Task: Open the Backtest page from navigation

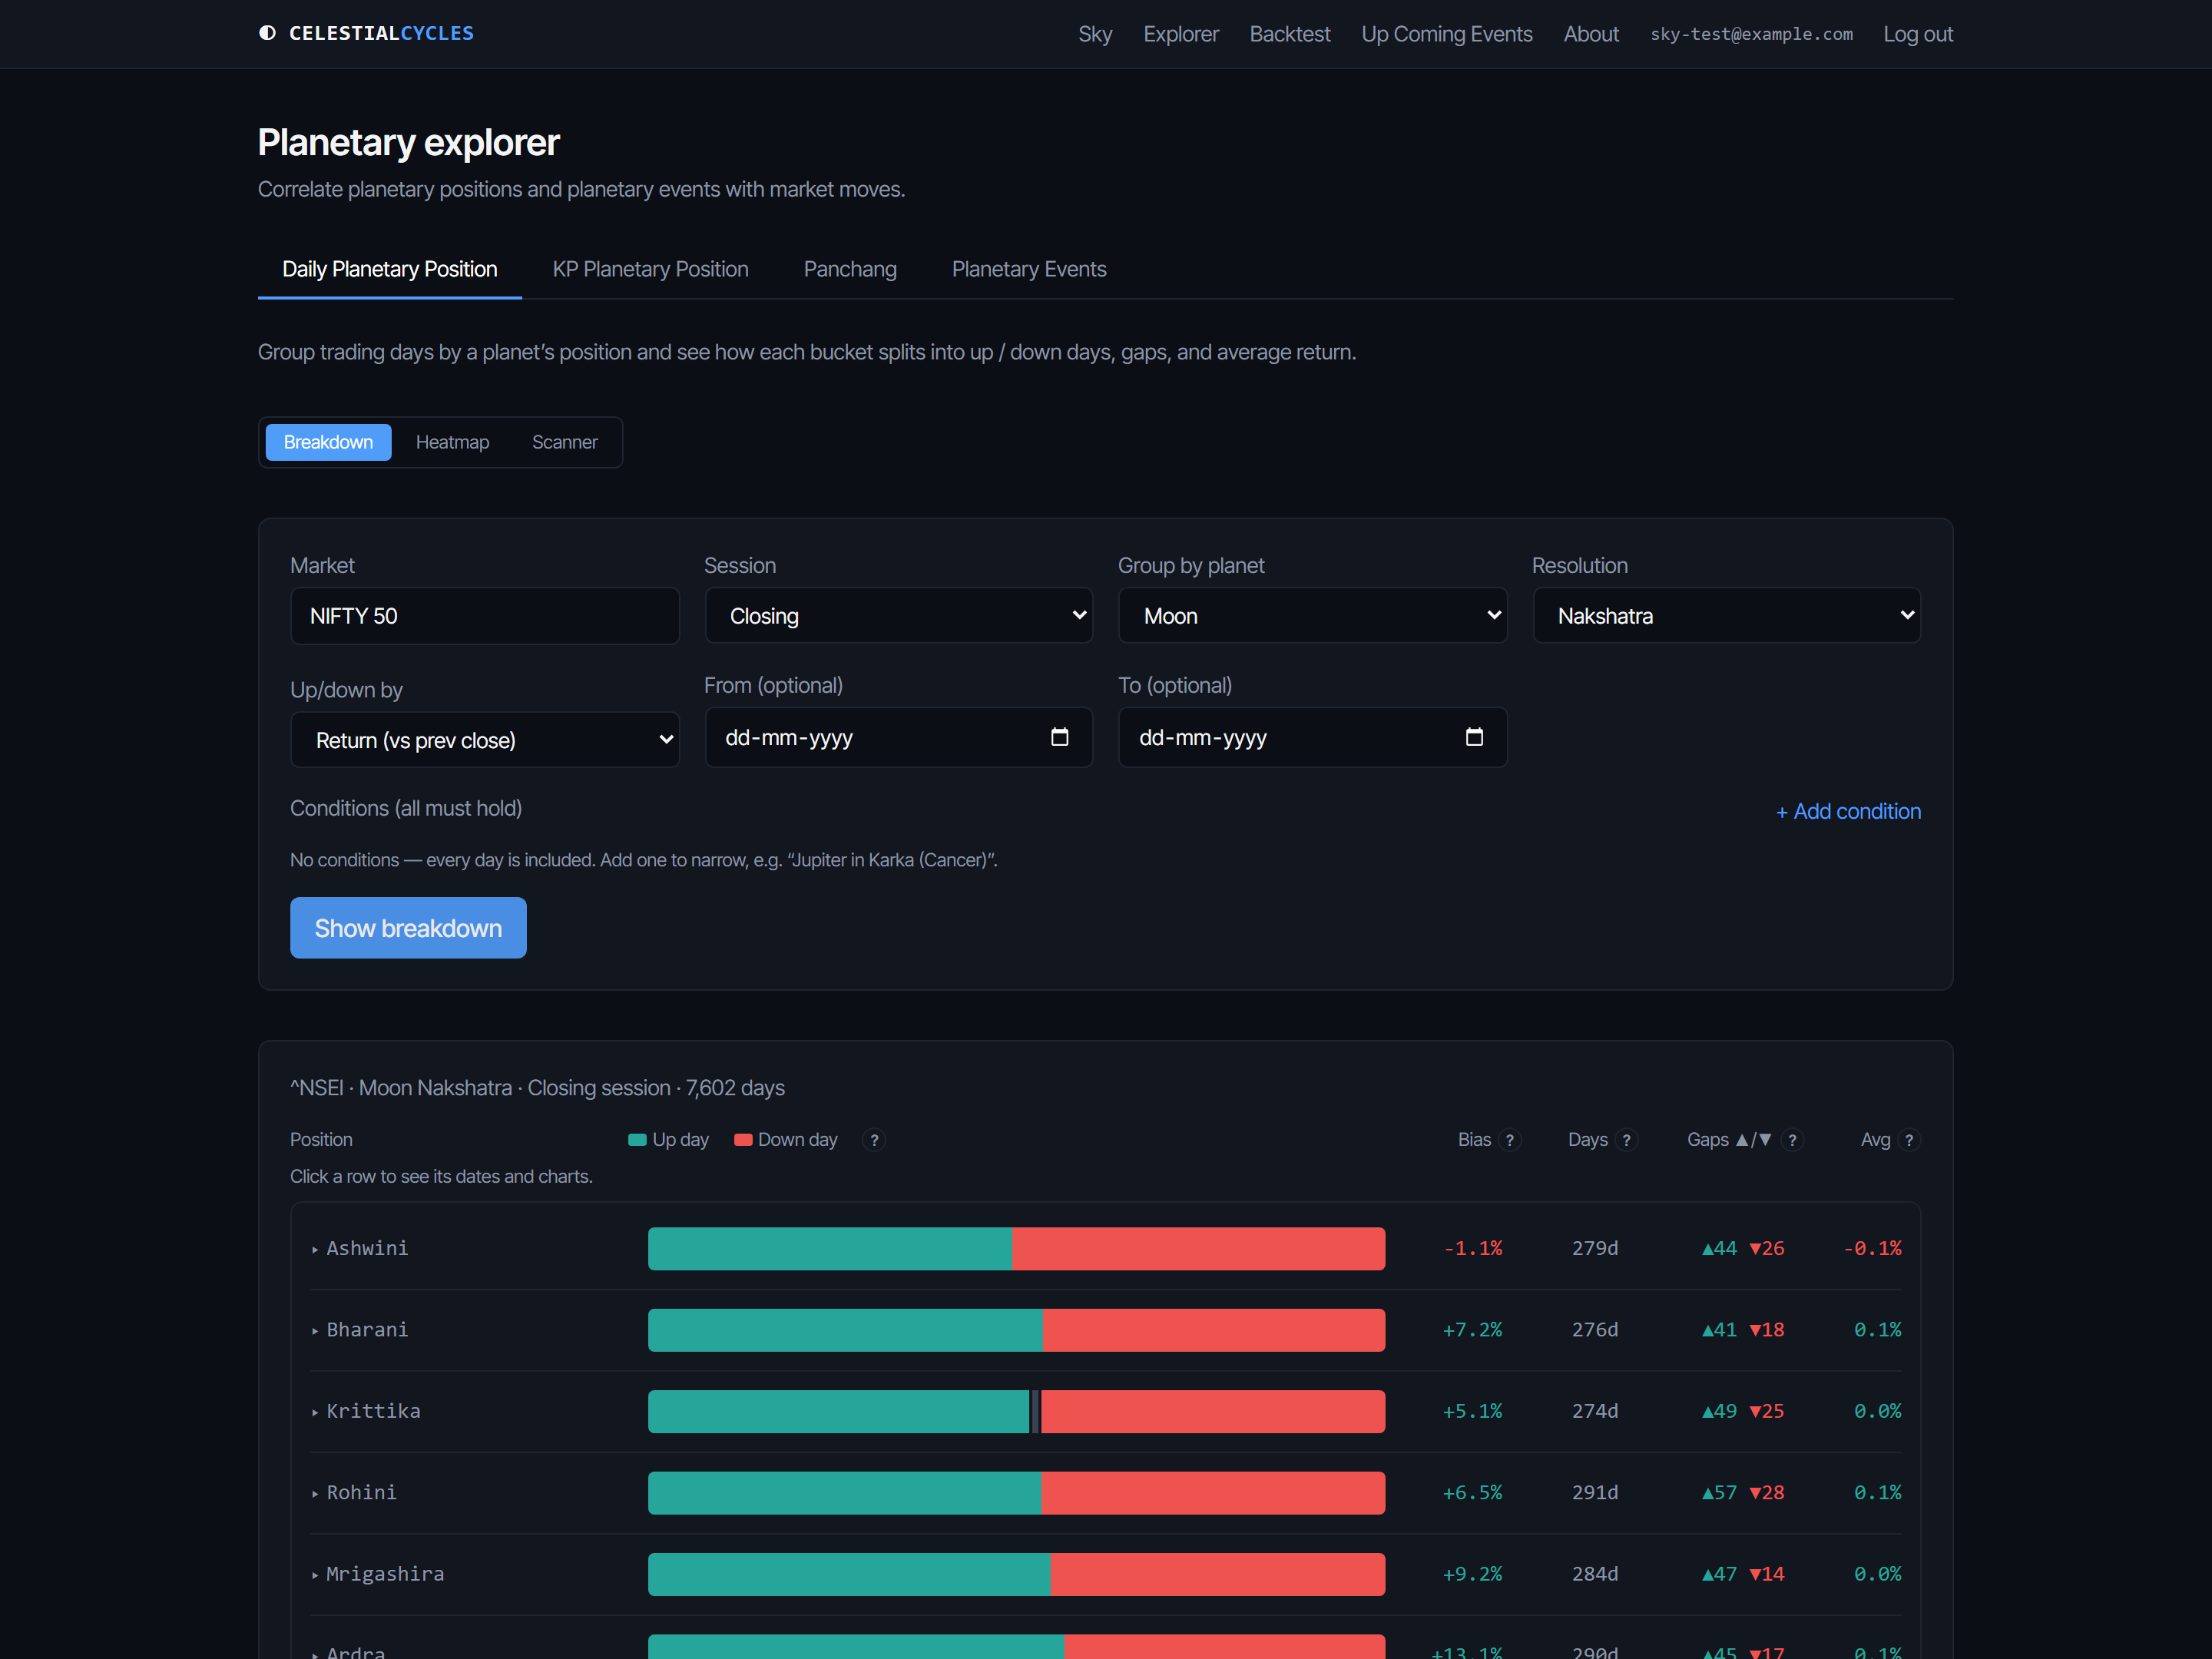Action: [x=1289, y=34]
